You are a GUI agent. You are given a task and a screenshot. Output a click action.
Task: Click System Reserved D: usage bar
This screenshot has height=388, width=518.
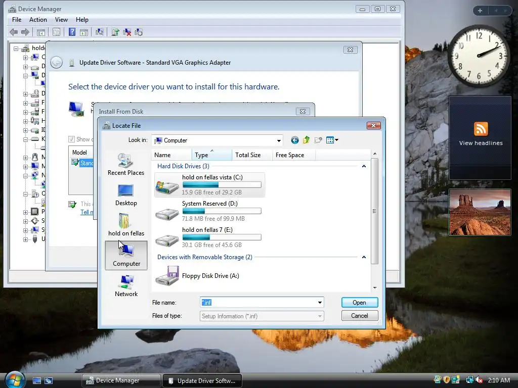(222, 211)
